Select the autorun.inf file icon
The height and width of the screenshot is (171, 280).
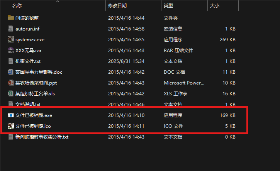(x=11, y=29)
